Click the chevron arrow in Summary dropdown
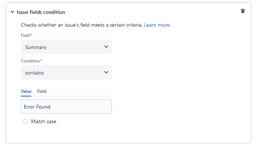This screenshot has width=256, height=148. pos(106,47)
